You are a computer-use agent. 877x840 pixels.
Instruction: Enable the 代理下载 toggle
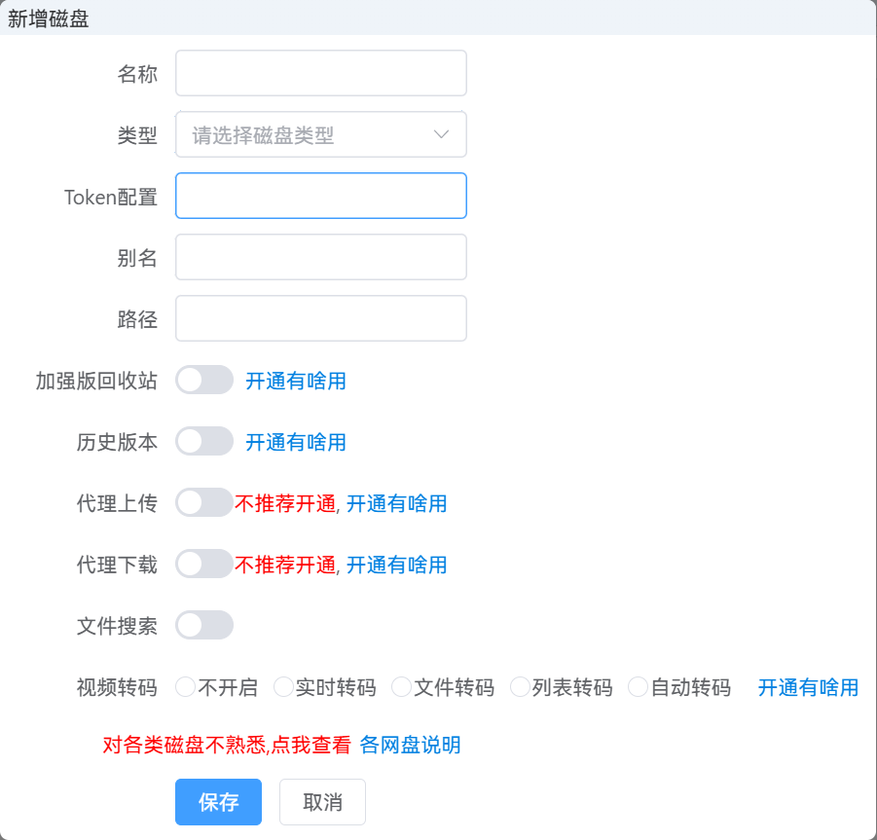[203, 565]
